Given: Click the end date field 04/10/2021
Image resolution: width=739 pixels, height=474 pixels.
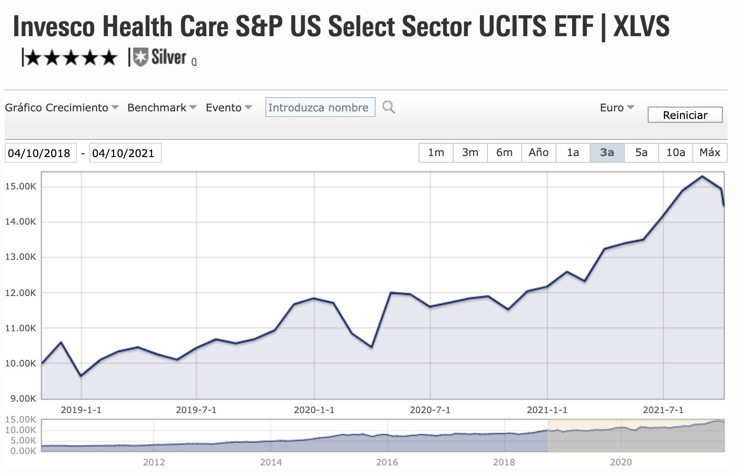Looking at the screenshot, I should click(x=125, y=153).
